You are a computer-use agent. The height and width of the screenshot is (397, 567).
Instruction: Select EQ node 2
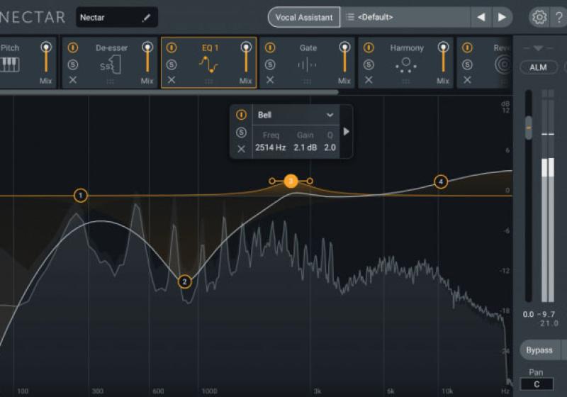click(x=184, y=281)
